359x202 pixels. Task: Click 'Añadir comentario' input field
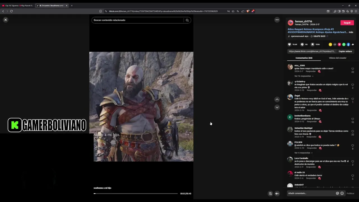[x=311, y=193]
